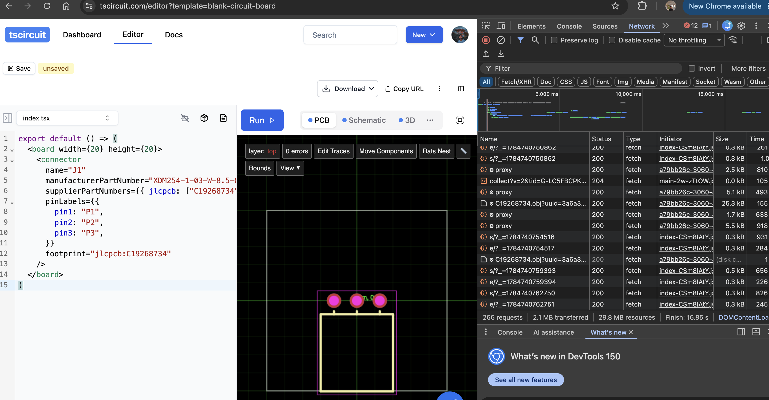Open the No throttling dropdown
This screenshot has height=400, width=769.
694,40
